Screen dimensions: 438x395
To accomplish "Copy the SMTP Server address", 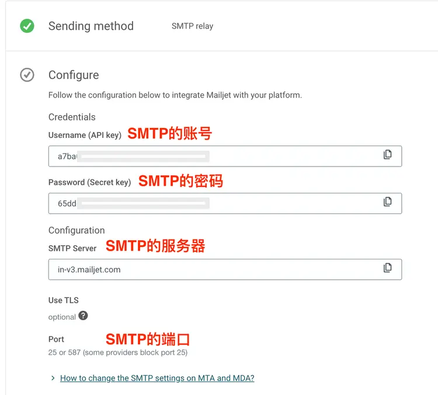I will point(387,268).
